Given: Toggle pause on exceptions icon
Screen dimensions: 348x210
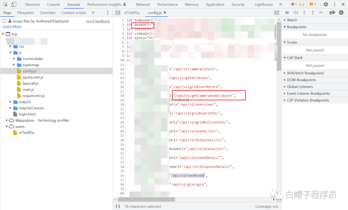Looking at the screenshot, I should tap(341, 13).
